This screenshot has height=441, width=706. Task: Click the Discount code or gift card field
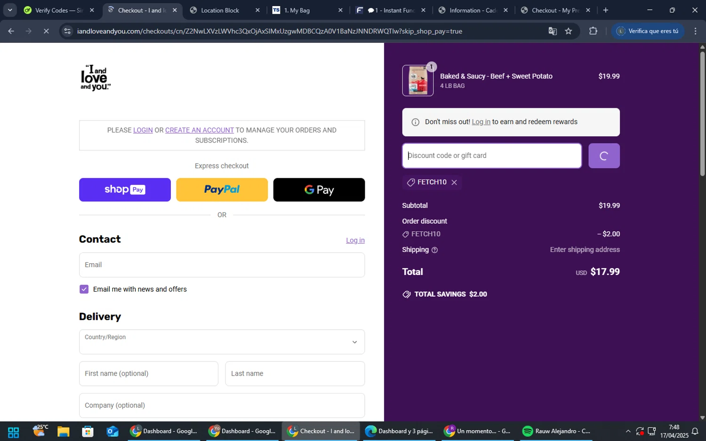492,156
